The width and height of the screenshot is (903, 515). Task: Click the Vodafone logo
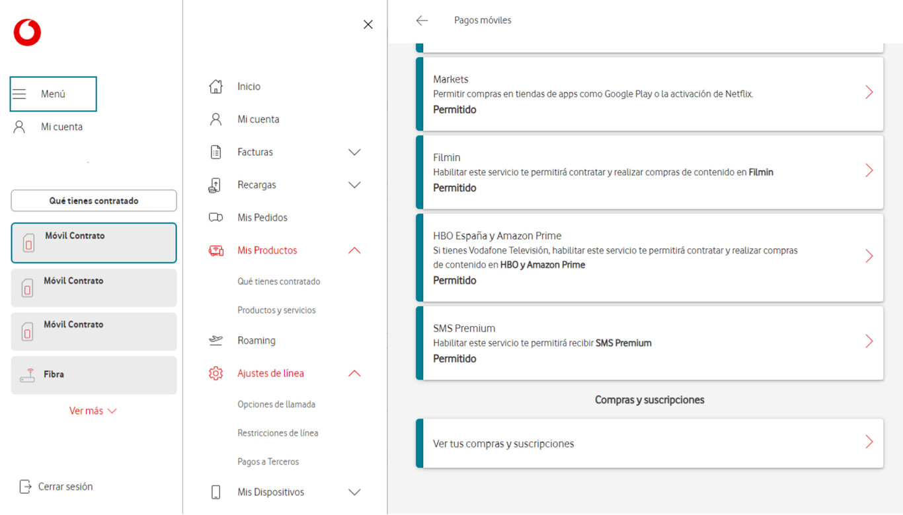[x=27, y=32]
